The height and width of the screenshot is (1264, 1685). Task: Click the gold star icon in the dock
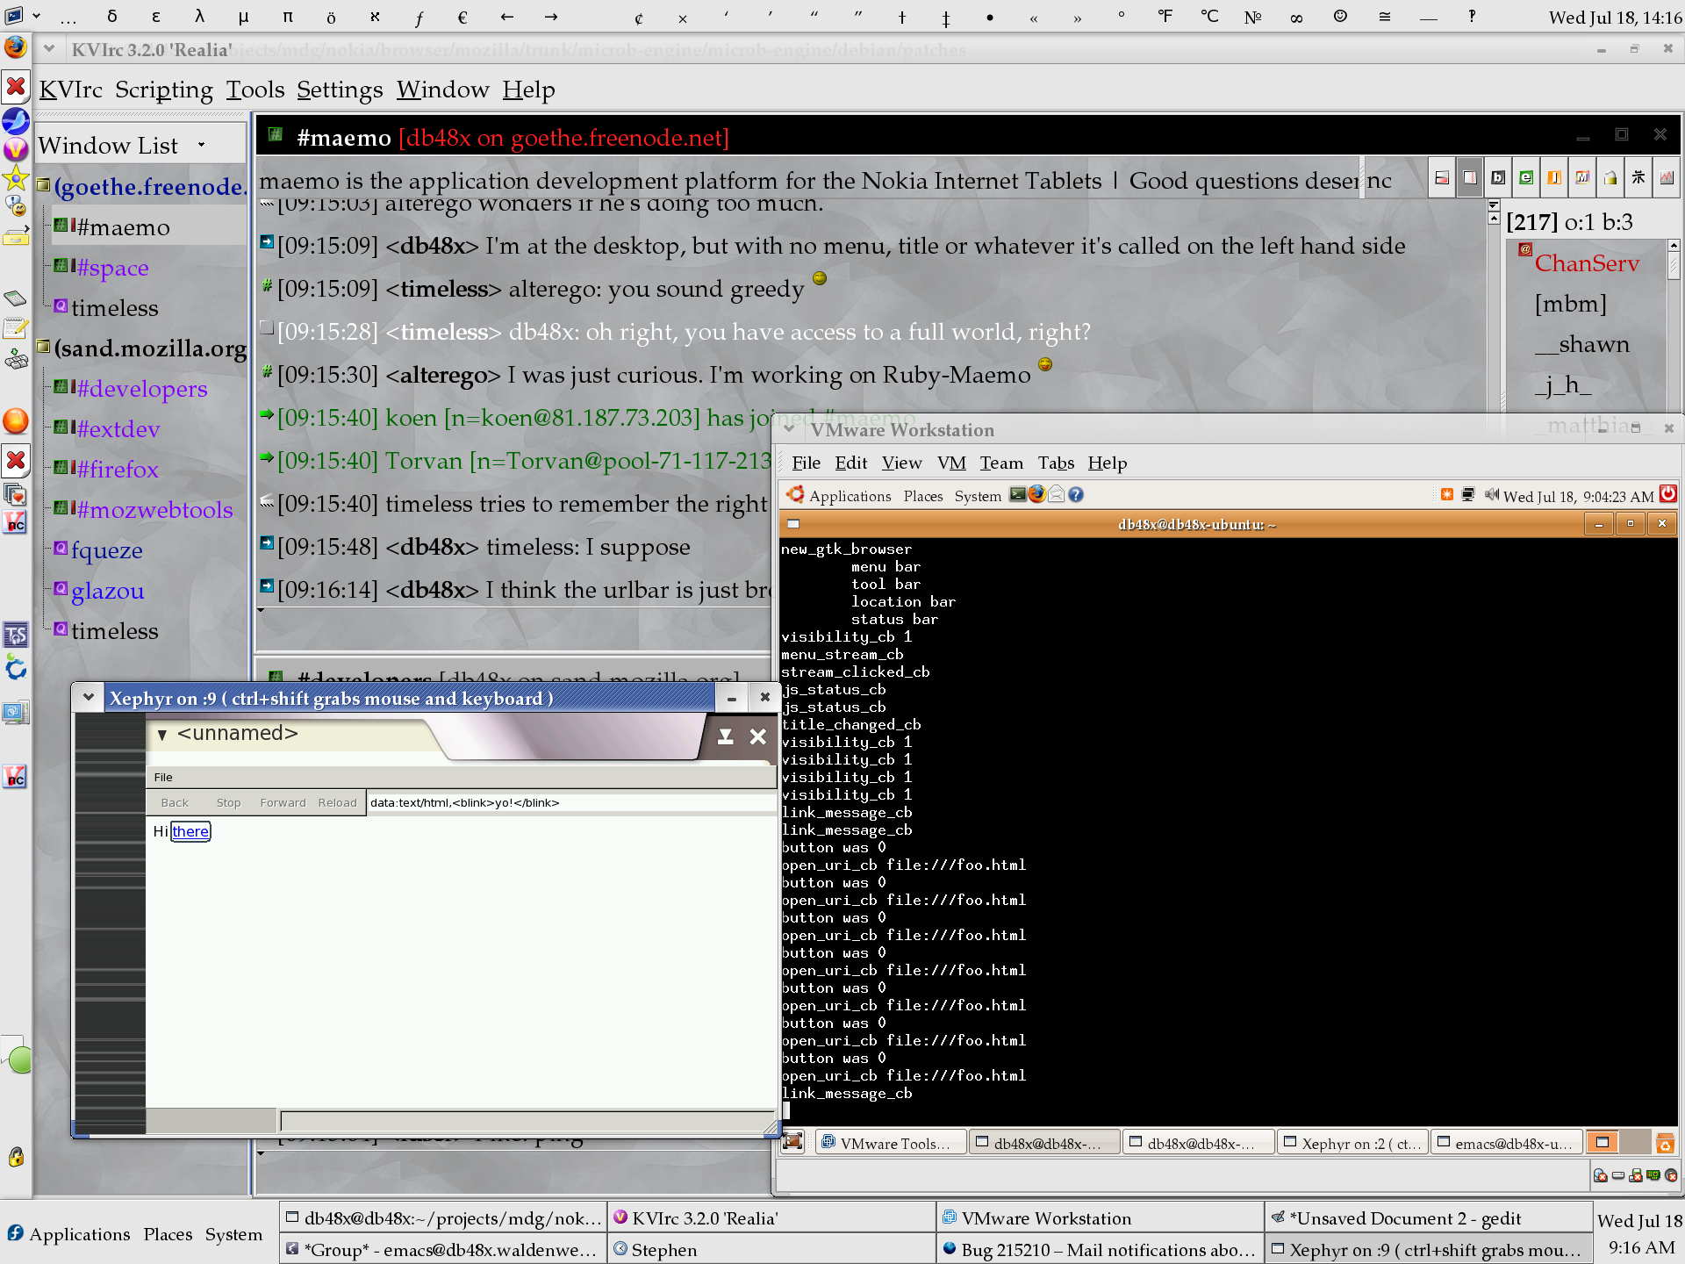tap(16, 179)
